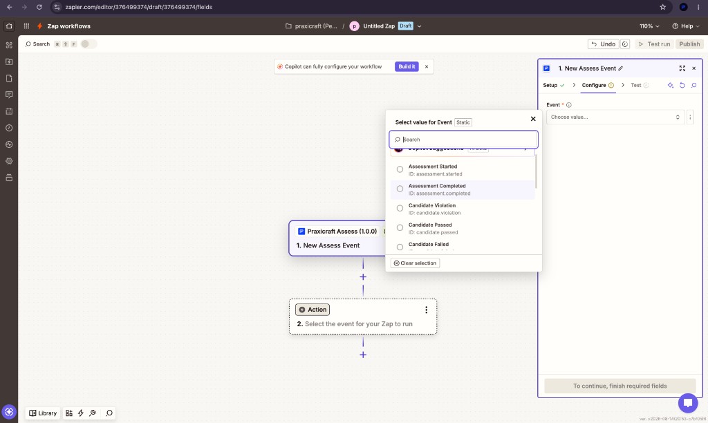The height and width of the screenshot is (423, 708).
Task: Open the Help menu dropdown
Action: pos(685,26)
